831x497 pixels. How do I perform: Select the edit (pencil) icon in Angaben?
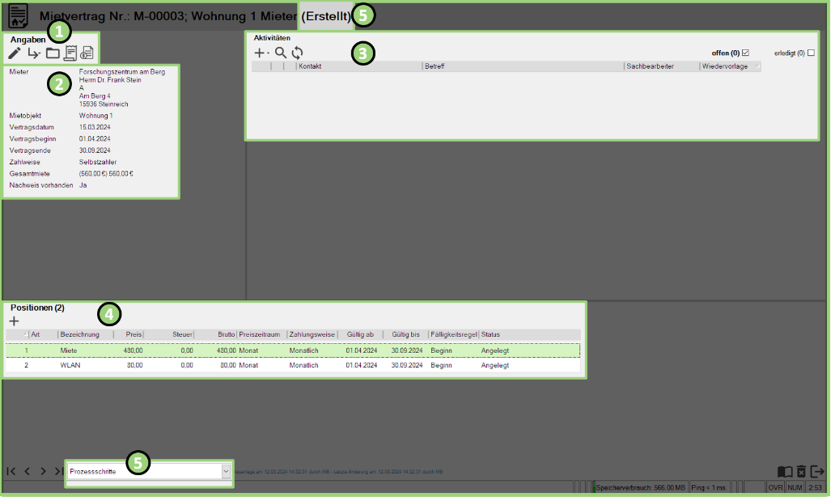[14, 52]
